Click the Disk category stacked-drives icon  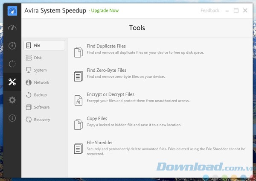click(29, 58)
